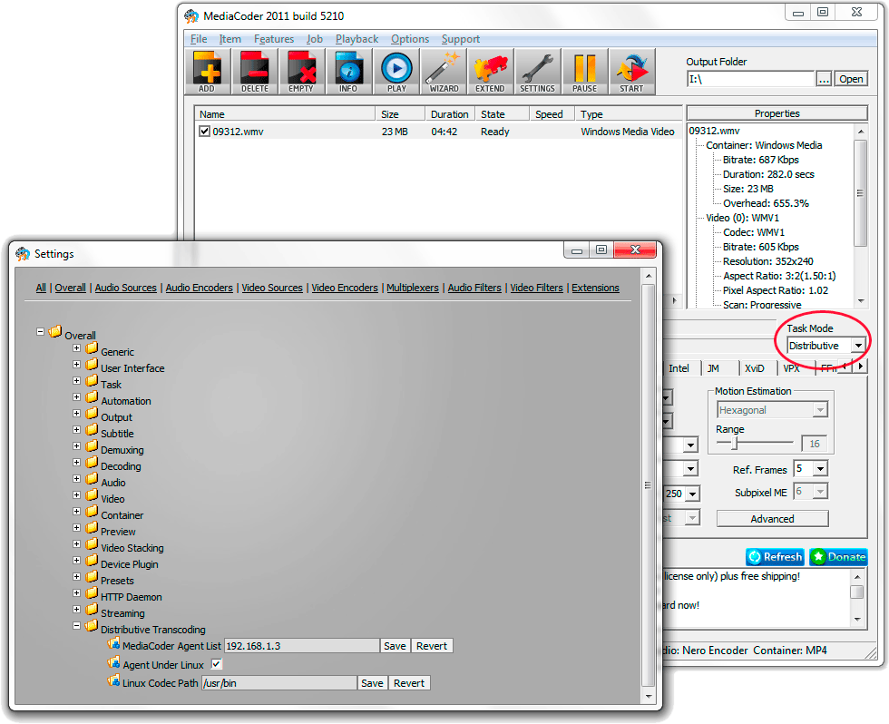Click the Audio Filters filter link
Screen dimensions: 889x724
point(474,288)
